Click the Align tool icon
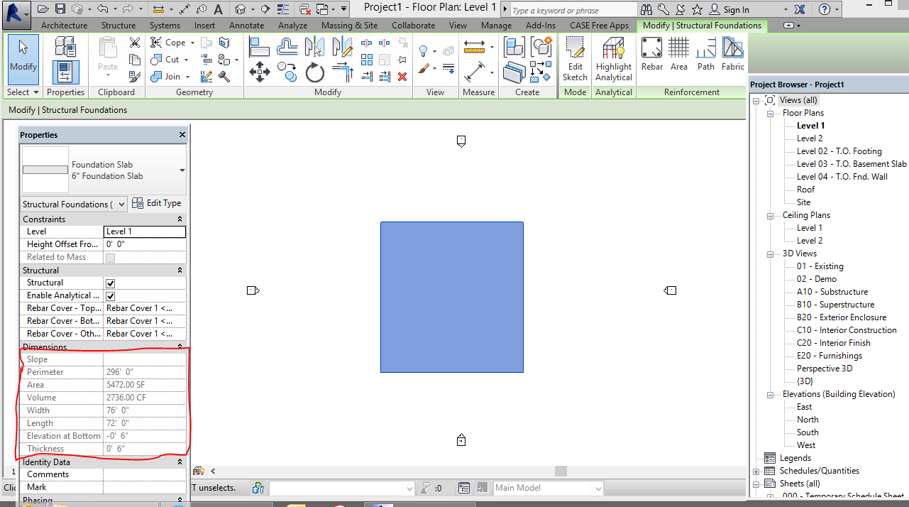The width and height of the screenshot is (909, 507). click(260, 47)
